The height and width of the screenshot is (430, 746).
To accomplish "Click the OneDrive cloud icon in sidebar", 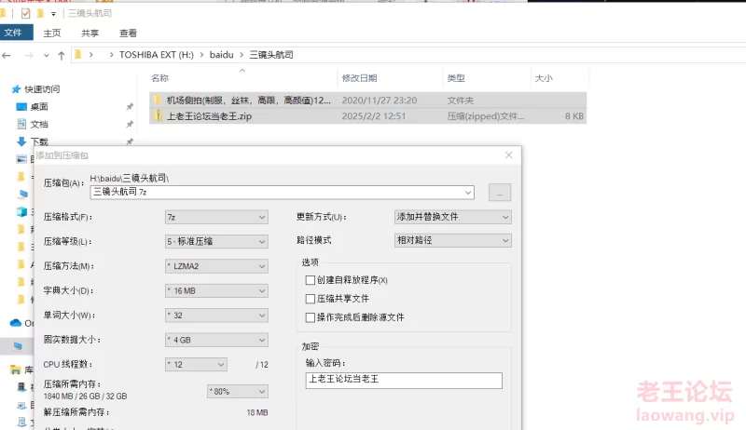I will (x=16, y=323).
